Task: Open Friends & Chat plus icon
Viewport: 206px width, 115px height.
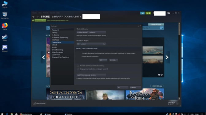Action: tap(177, 103)
